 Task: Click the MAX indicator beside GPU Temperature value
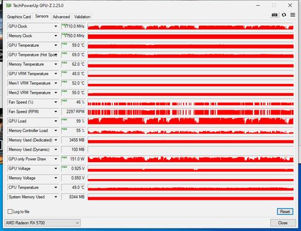(65, 44)
